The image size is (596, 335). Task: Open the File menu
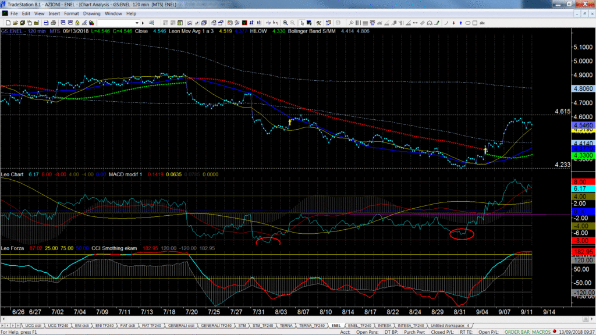14,13
